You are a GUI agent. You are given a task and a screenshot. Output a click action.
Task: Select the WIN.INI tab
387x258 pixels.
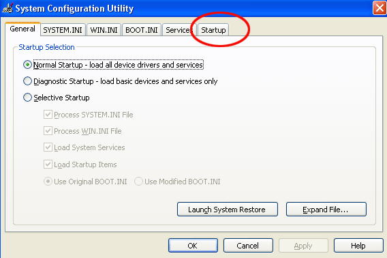[104, 30]
